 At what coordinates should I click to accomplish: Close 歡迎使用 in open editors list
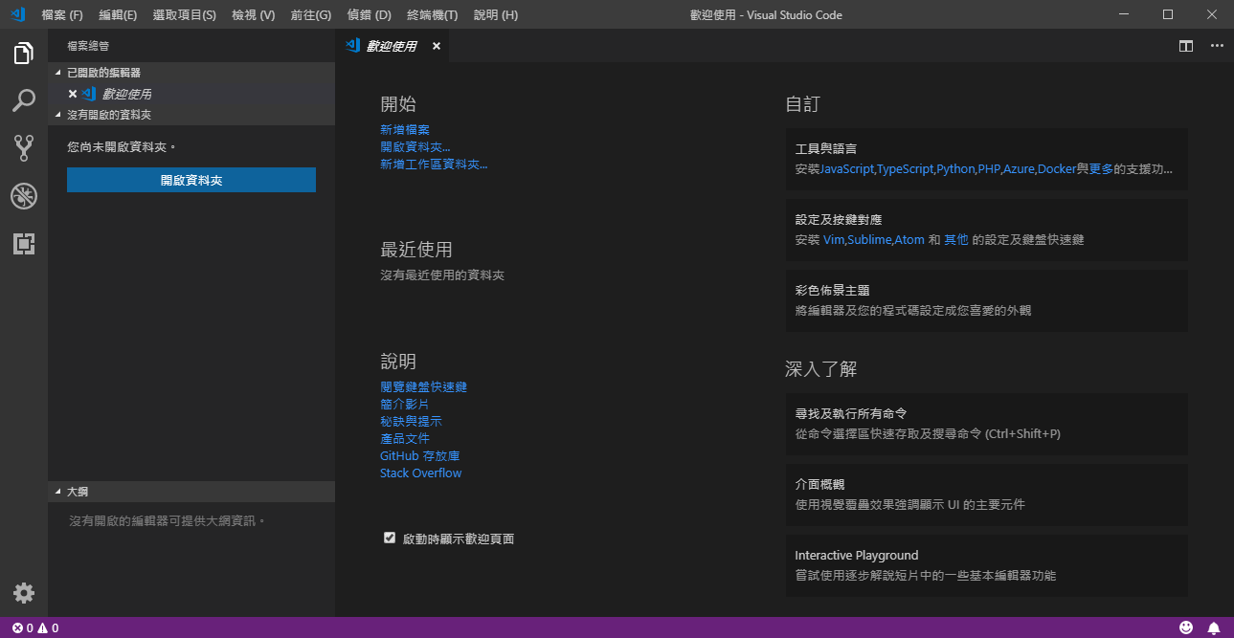pyautogui.click(x=72, y=94)
